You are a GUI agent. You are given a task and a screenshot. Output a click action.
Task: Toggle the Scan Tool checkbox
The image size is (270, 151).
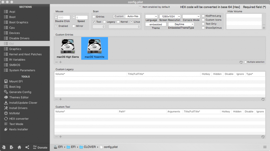(x=94, y=22)
